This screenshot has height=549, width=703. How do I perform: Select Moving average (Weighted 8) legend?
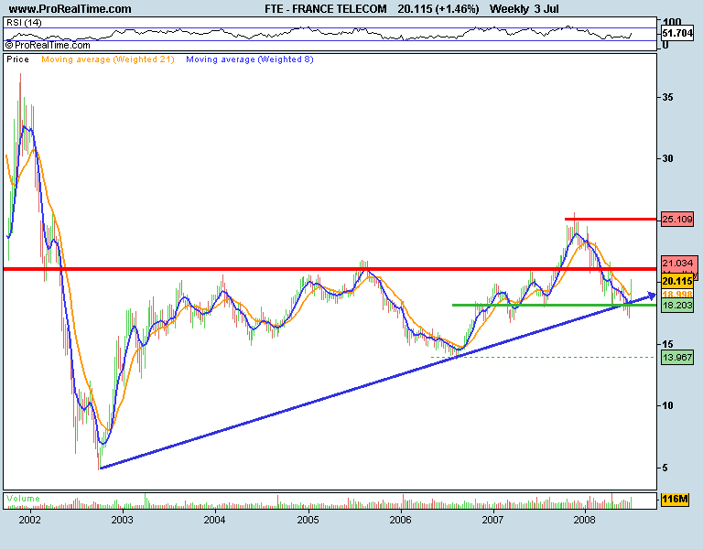[x=250, y=59]
